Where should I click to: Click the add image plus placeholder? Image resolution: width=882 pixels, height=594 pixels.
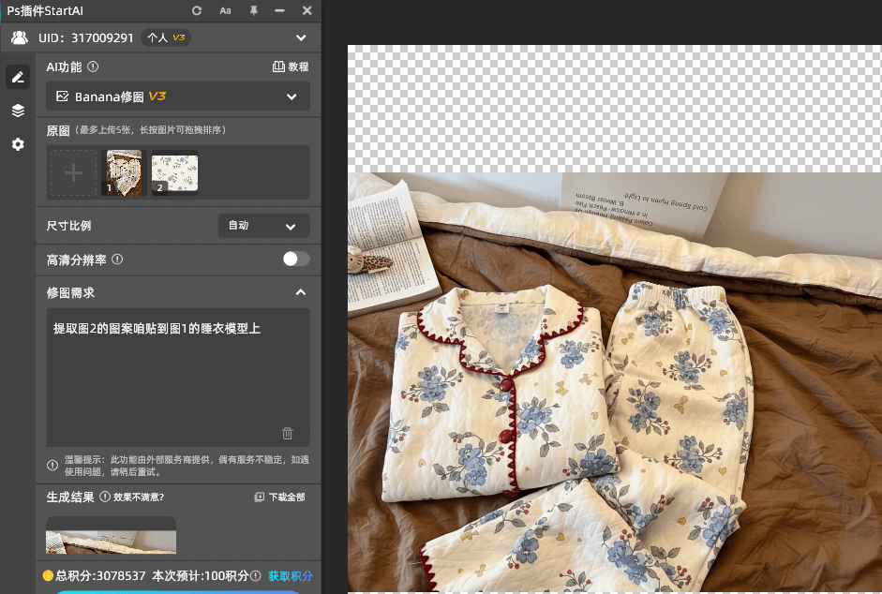(73, 173)
